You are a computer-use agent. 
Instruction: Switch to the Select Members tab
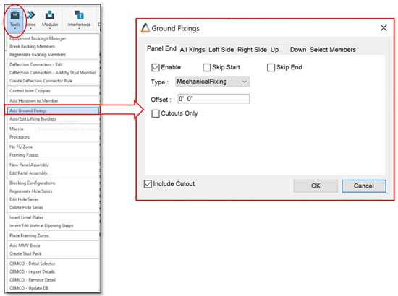(x=333, y=50)
